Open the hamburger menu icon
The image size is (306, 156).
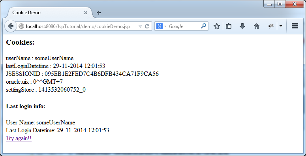tap(295, 26)
